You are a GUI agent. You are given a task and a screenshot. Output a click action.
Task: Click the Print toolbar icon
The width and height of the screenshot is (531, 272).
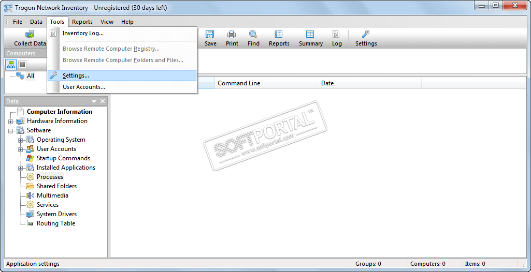(x=232, y=34)
